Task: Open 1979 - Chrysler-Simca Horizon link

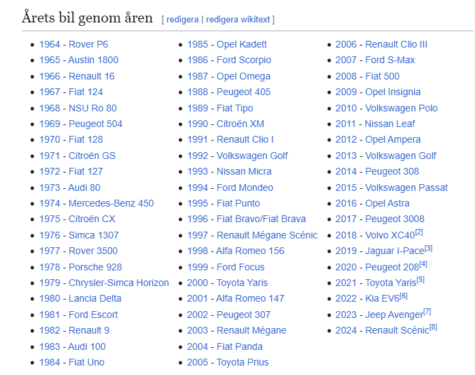Action: tap(104, 283)
